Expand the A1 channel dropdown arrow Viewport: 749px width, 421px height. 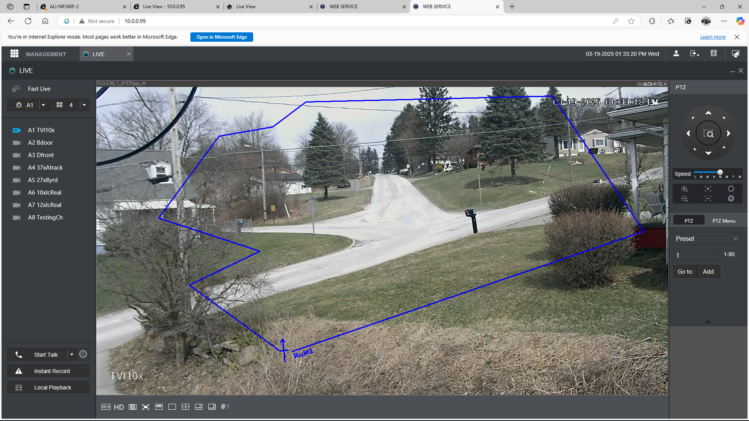43,105
